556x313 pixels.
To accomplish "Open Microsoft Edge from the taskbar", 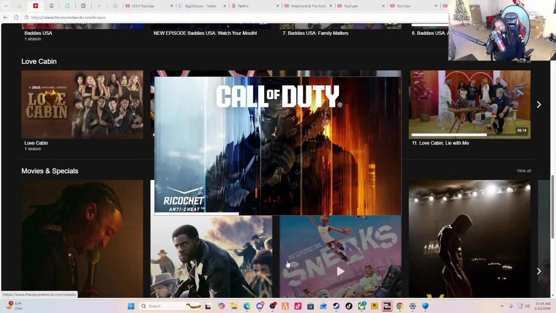I will [247, 306].
